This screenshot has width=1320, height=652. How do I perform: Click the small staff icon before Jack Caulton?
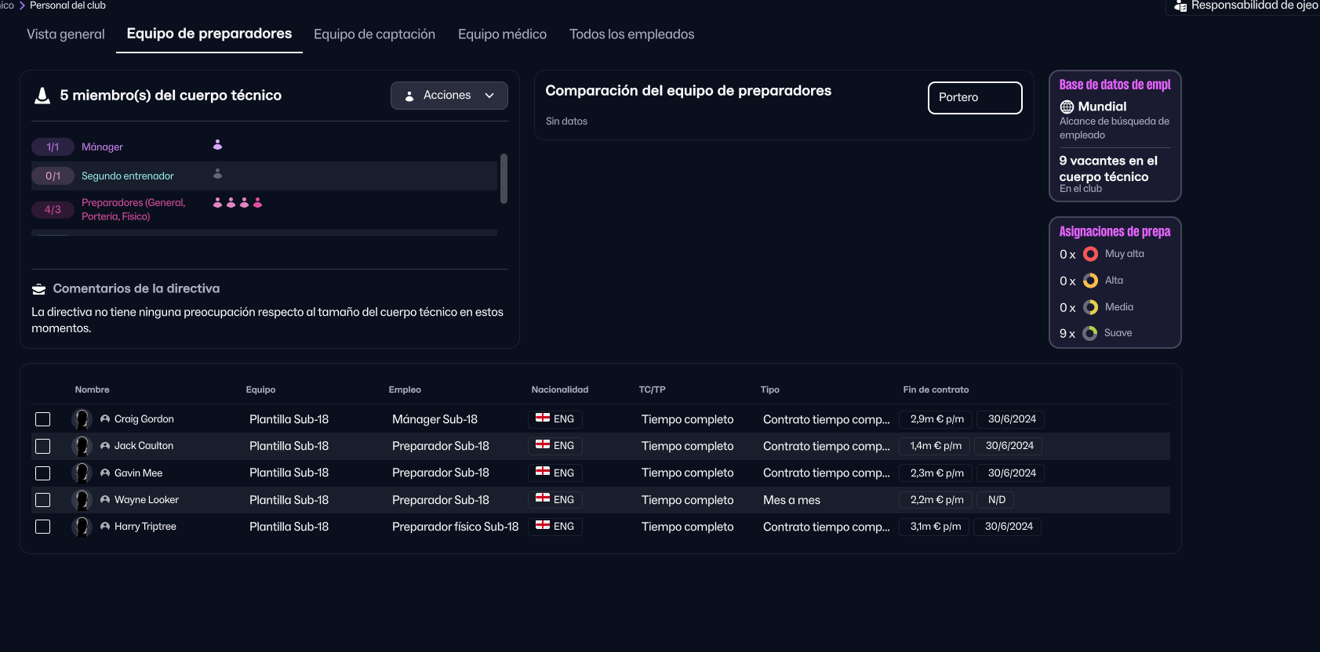click(105, 446)
